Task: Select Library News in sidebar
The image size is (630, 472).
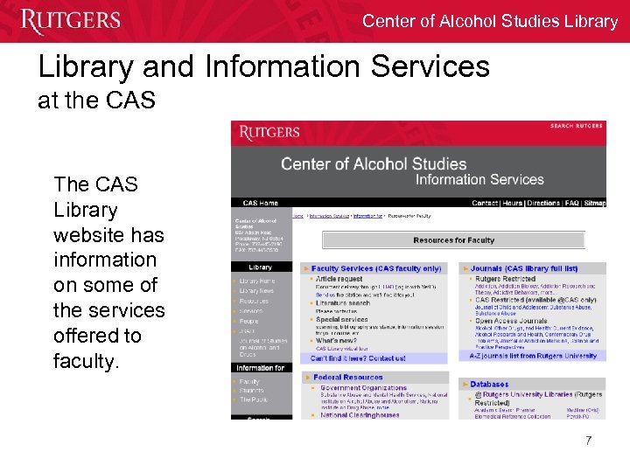Action: 256,290
